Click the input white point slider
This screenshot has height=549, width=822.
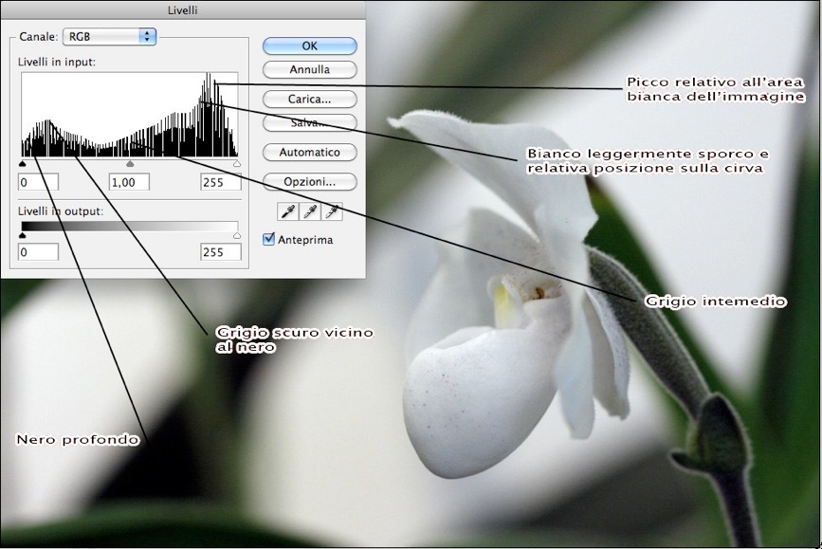click(236, 164)
